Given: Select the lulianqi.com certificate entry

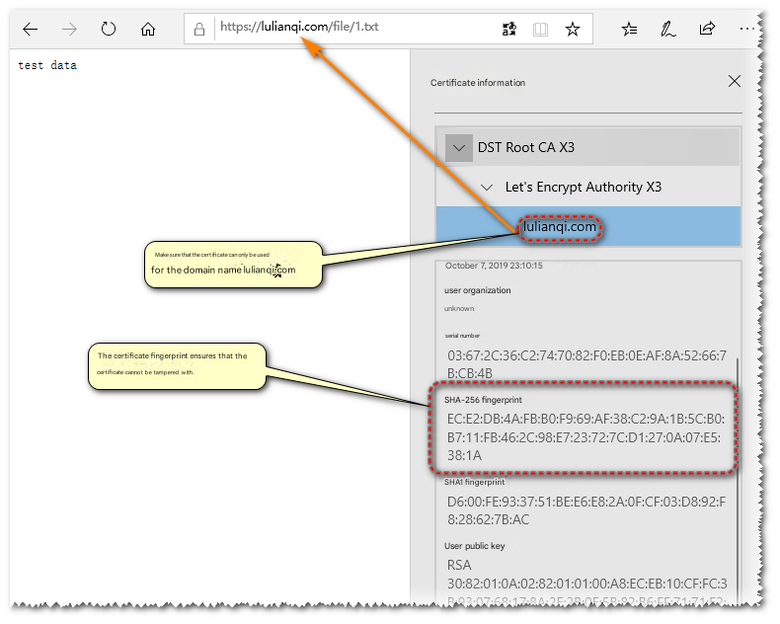Looking at the screenshot, I should coord(588,226).
